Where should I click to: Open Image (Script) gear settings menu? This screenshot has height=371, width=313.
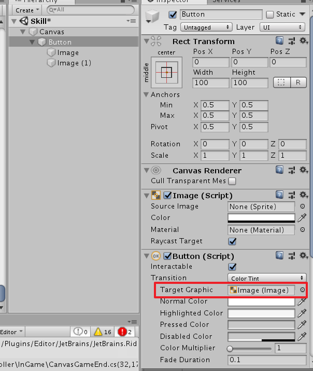click(304, 195)
